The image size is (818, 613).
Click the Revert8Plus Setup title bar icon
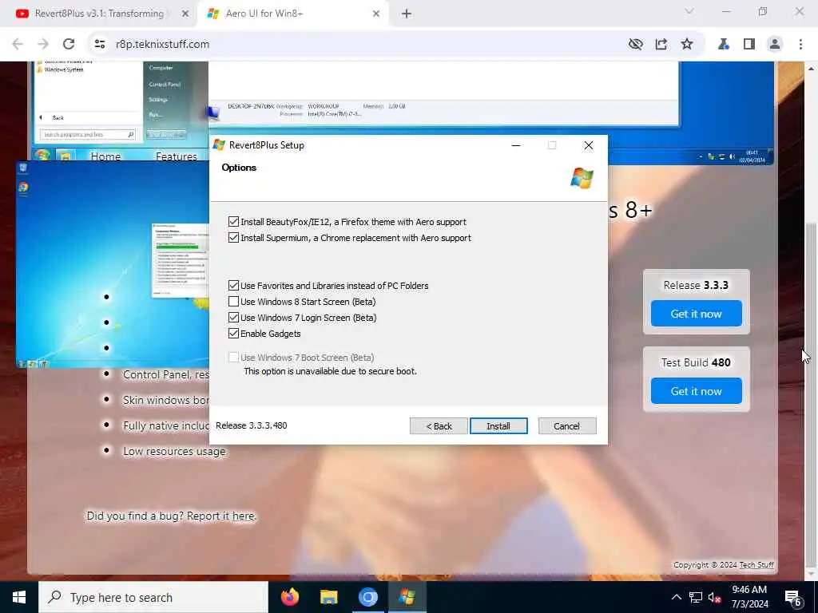[219, 145]
